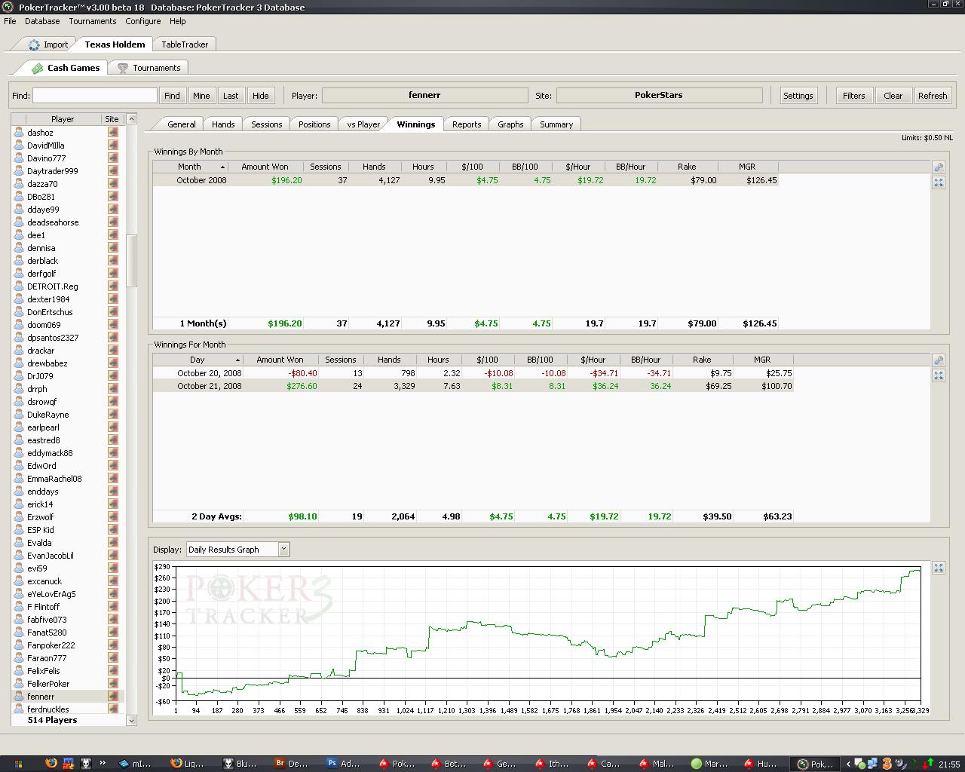Click the Find button
The height and width of the screenshot is (772, 965).
click(x=173, y=96)
